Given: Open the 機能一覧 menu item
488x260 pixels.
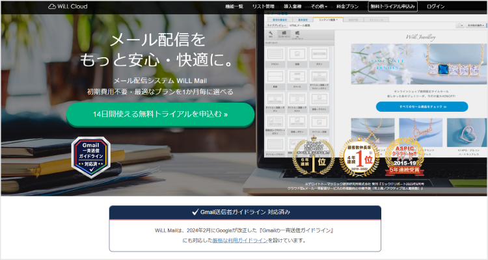Looking at the screenshot, I should tap(234, 6).
